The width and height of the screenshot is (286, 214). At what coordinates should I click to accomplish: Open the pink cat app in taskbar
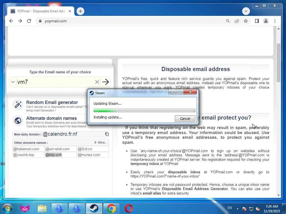25,208
